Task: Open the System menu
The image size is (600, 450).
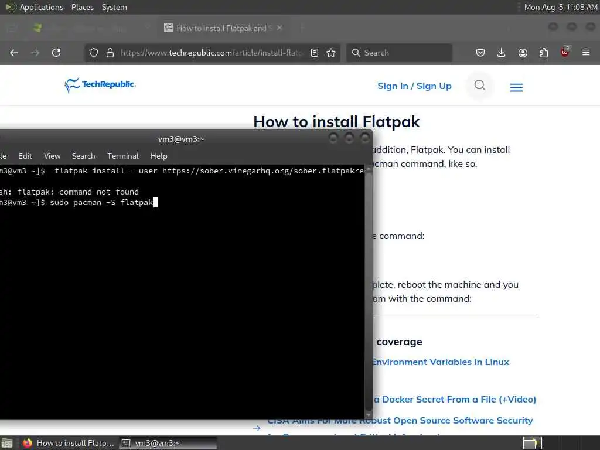Action: coord(114,7)
